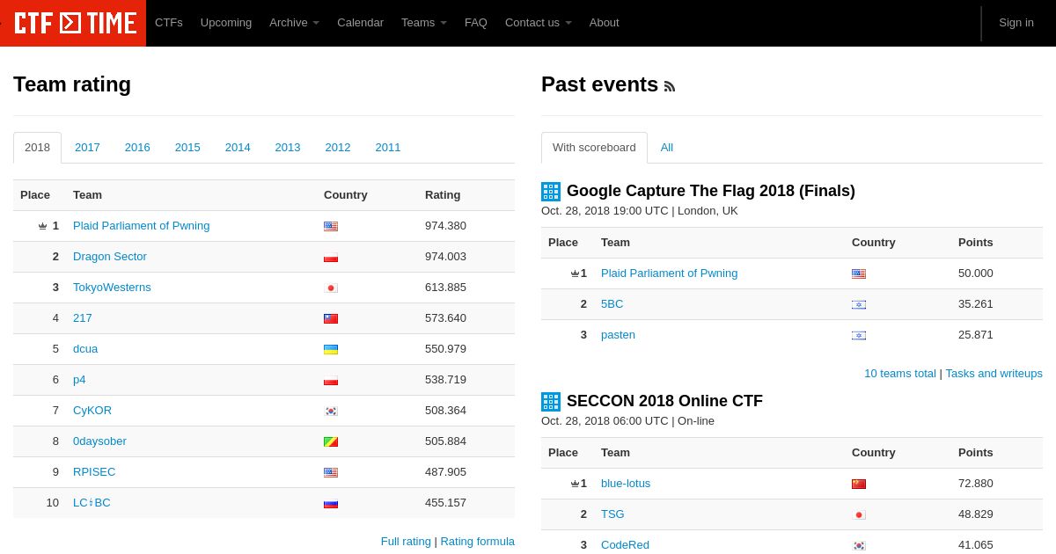Image resolution: width=1056 pixels, height=554 pixels.
Task: Open the CTFs navigation item
Action: click(x=169, y=23)
